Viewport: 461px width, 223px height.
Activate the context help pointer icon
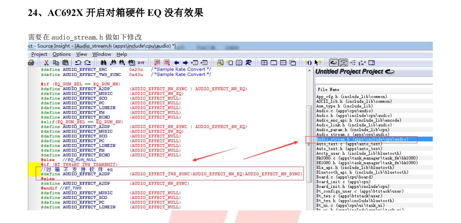(318, 62)
